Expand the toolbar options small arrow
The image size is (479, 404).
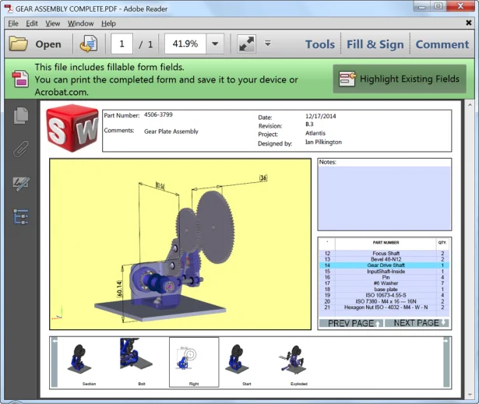(x=268, y=44)
